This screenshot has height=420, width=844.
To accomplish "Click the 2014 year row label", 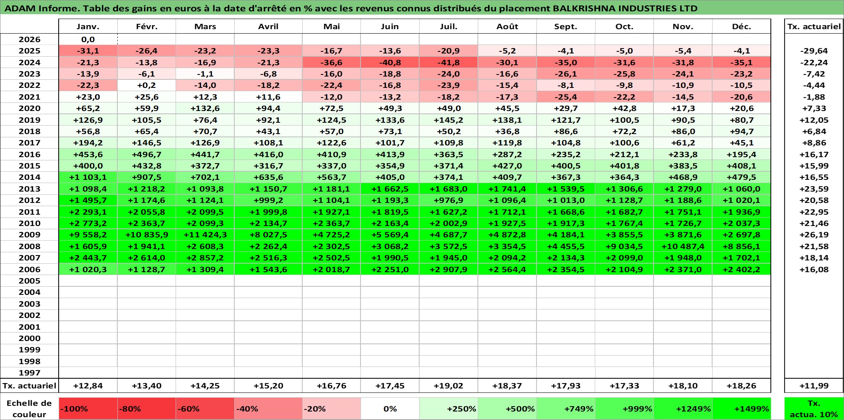I will (30, 177).
